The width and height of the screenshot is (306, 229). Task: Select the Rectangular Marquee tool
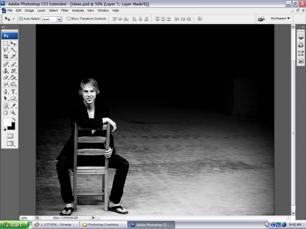[x=6, y=43]
